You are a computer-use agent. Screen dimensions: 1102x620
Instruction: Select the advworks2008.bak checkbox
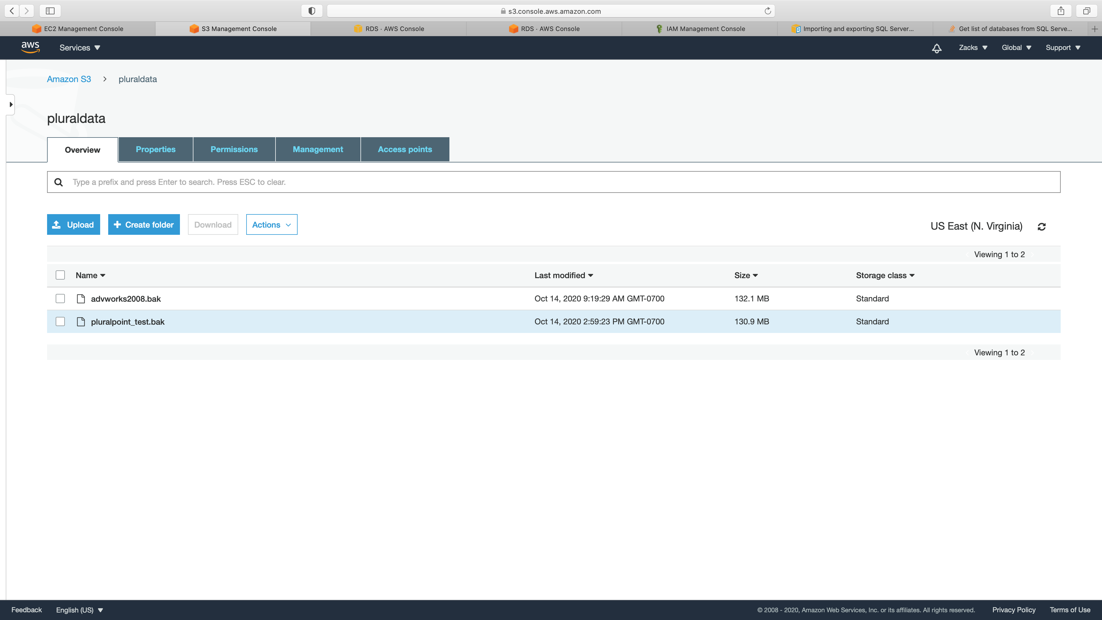[60, 299]
